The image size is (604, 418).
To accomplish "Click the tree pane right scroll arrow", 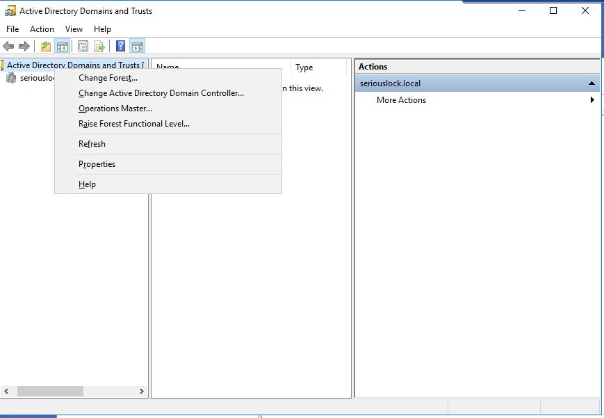I will (142, 391).
